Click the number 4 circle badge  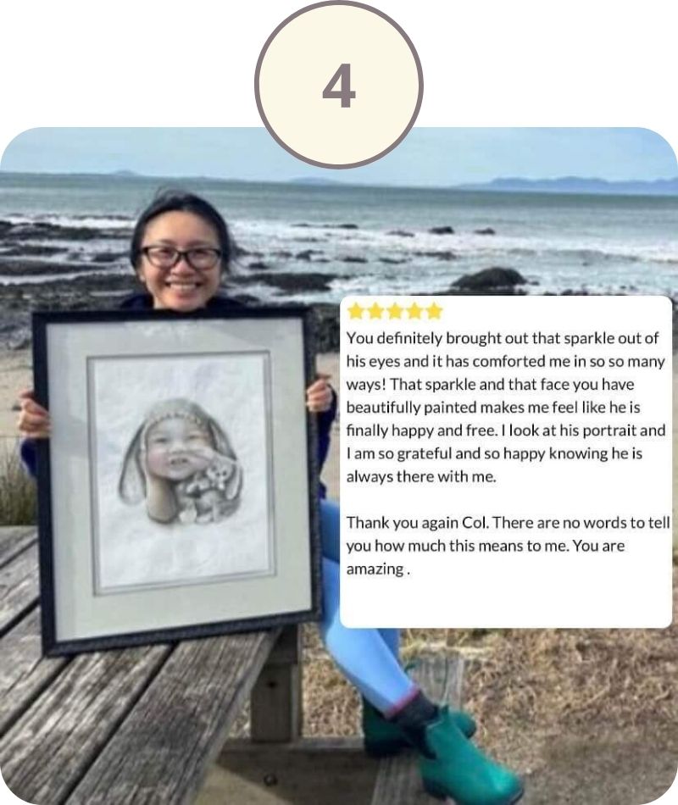click(x=338, y=84)
